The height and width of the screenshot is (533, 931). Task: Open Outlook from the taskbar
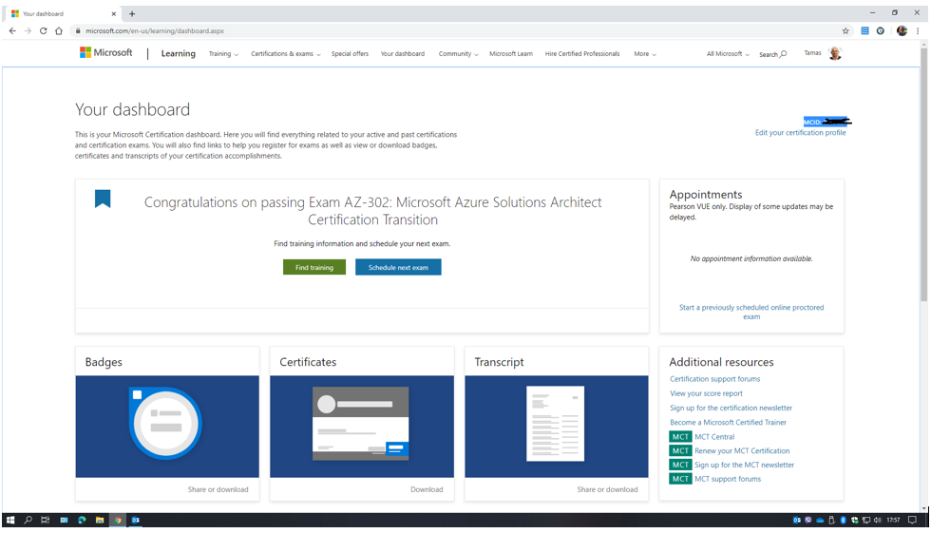135,520
